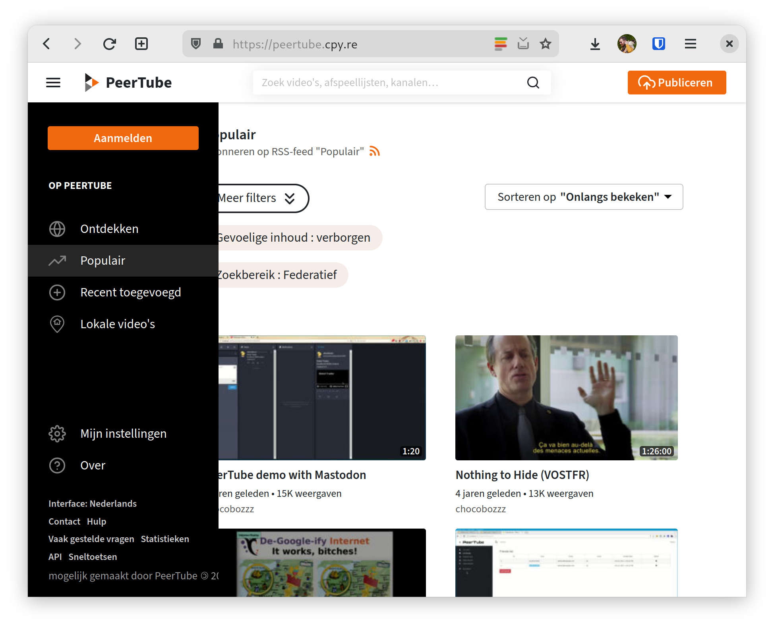Viewport: 774px width, 627px height.
Task: Click the plus icon for Recent toegevoegd
Action: (57, 292)
